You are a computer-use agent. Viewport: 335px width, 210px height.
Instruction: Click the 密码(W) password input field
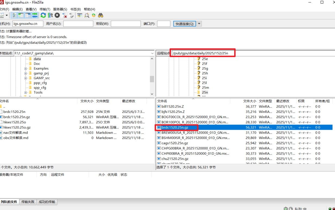pyautogui.click(x=126, y=24)
